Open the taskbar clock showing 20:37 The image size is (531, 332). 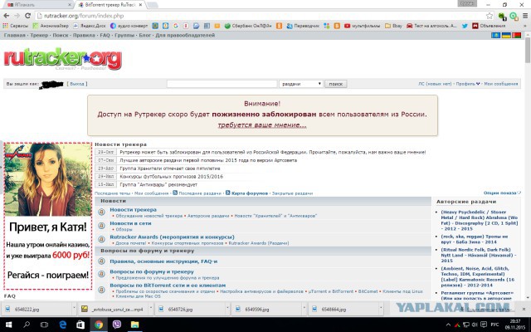point(514,325)
